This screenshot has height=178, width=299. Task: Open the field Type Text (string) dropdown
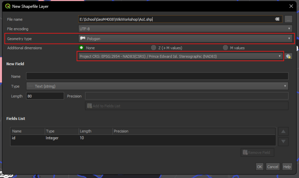coord(157,86)
